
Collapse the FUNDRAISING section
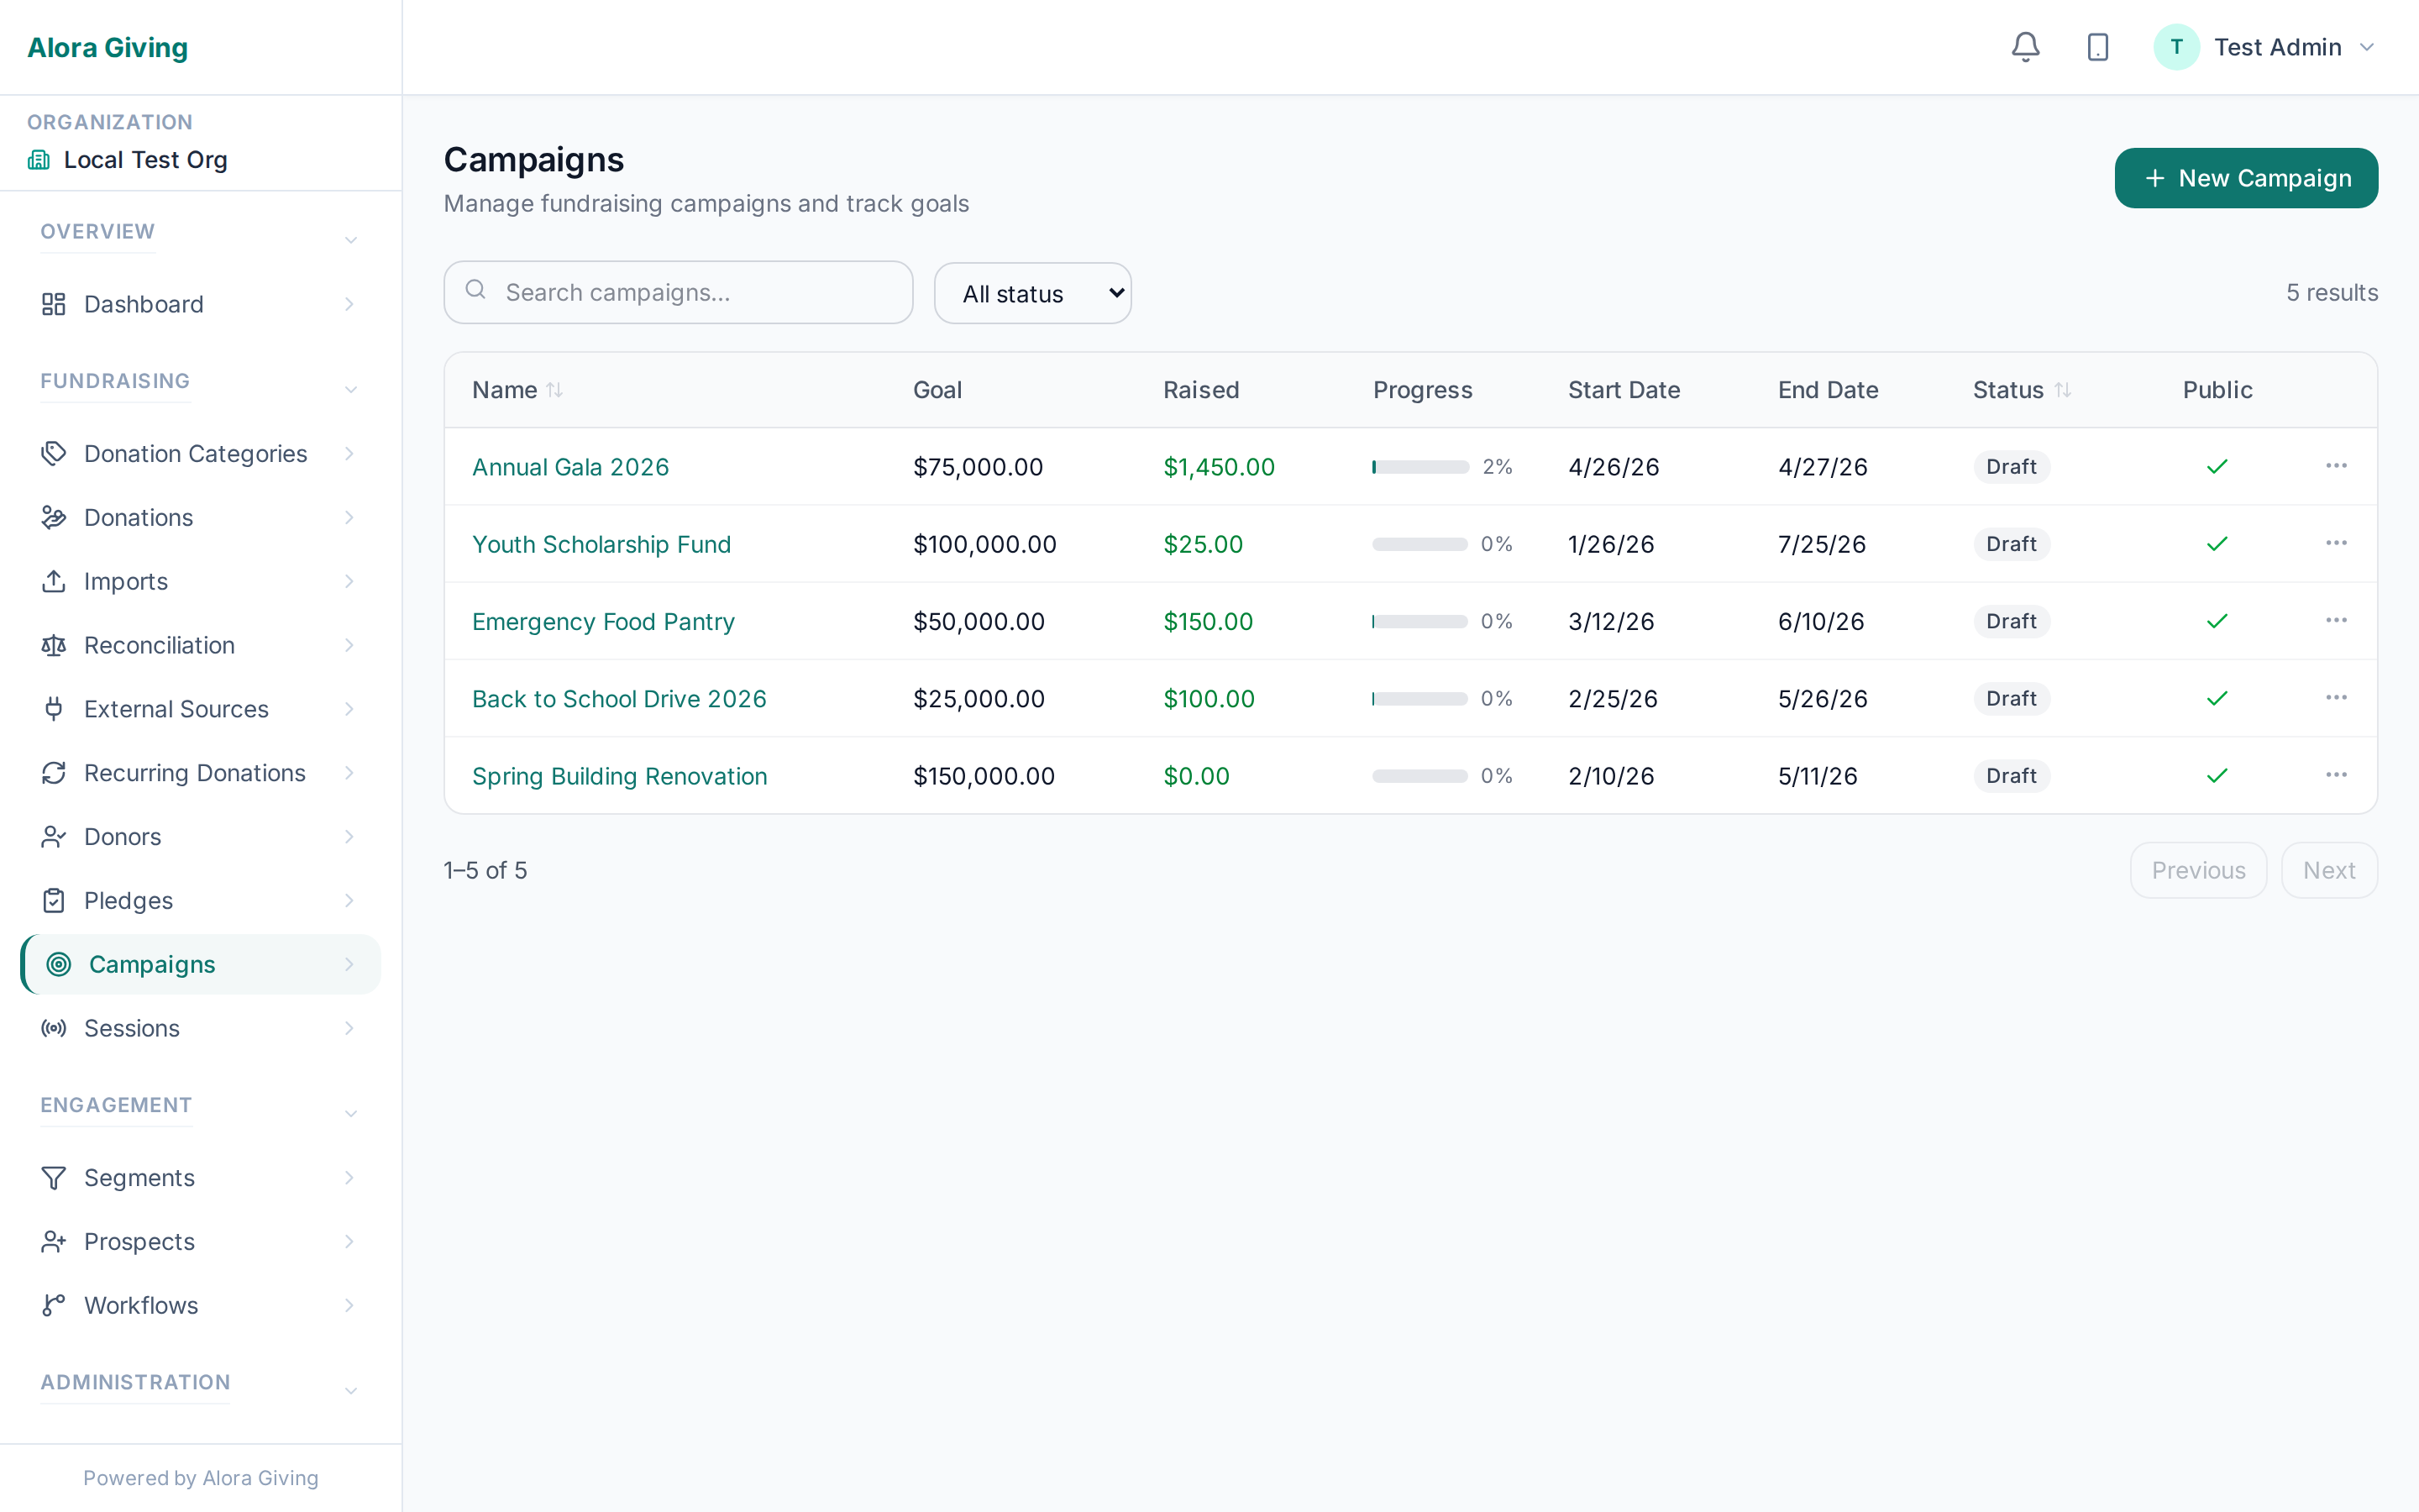click(x=350, y=388)
